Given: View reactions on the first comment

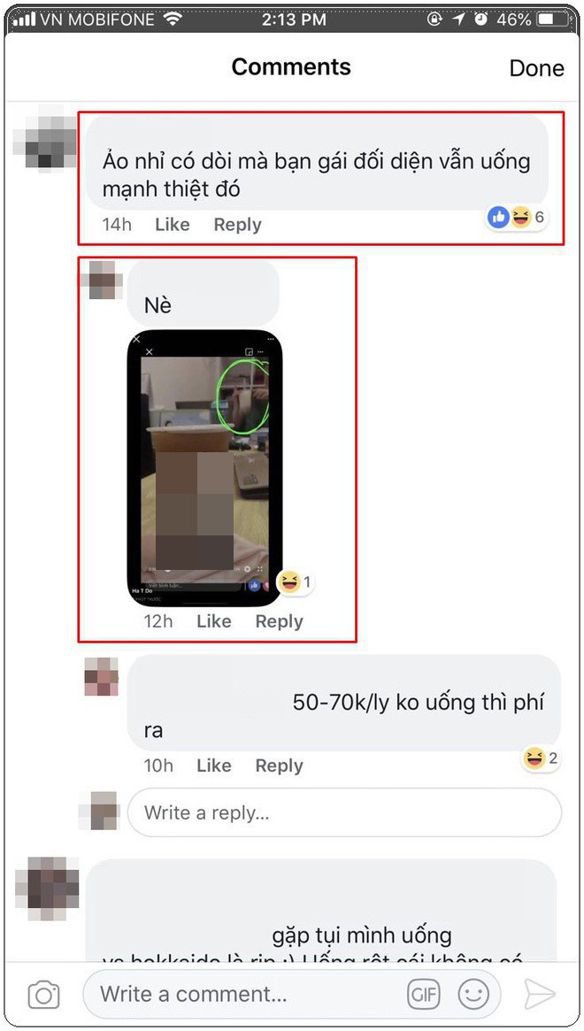Looking at the screenshot, I should [x=517, y=217].
